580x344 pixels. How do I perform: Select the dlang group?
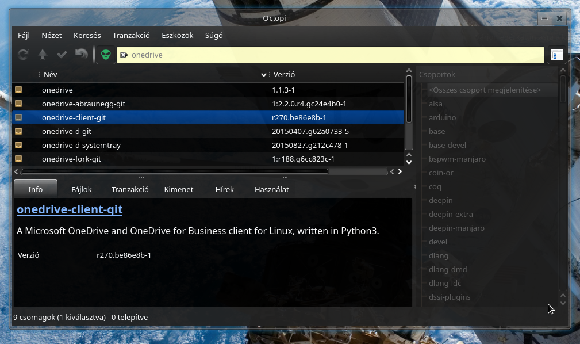point(439,255)
